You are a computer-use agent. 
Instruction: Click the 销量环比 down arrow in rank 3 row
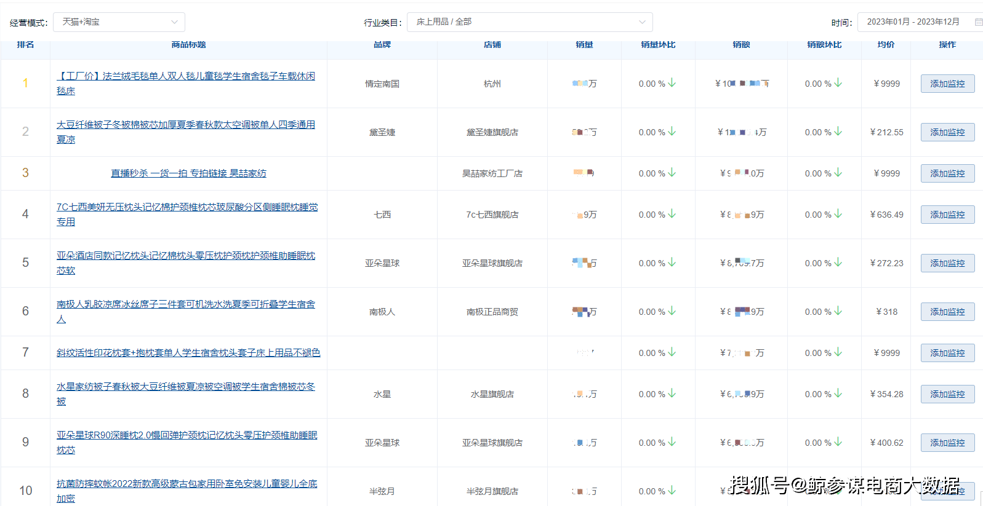pos(672,173)
